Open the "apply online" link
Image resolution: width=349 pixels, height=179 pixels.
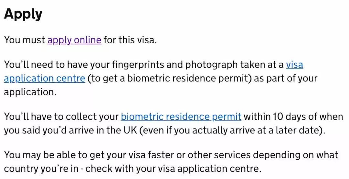pyautogui.click(x=74, y=40)
